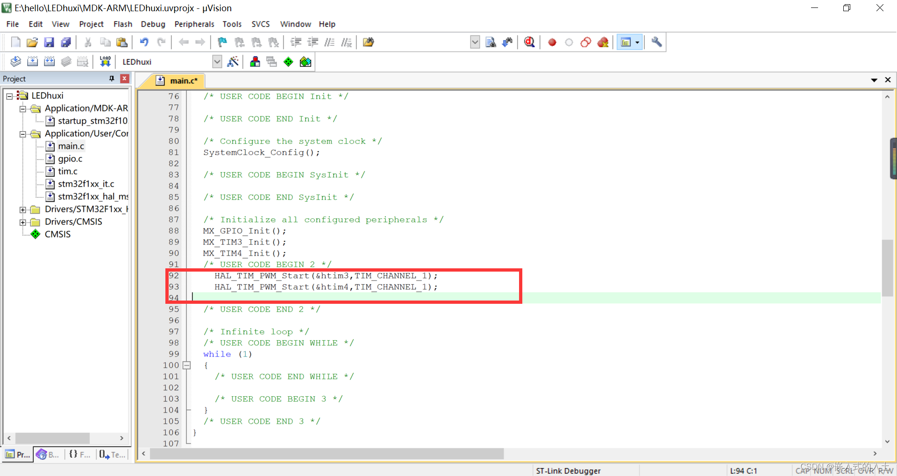Toggle the Project window pin
The height and width of the screenshot is (476, 897).
coord(111,78)
